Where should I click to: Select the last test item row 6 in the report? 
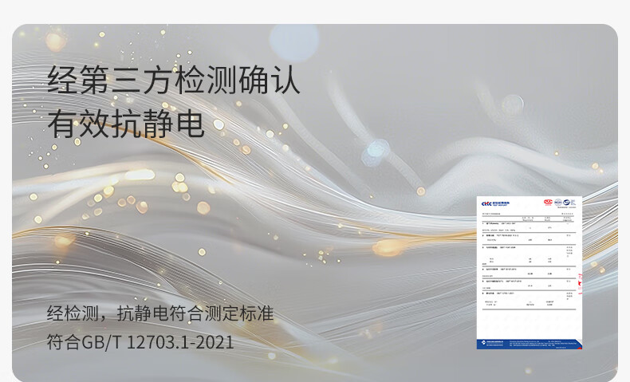tap(530, 293)
